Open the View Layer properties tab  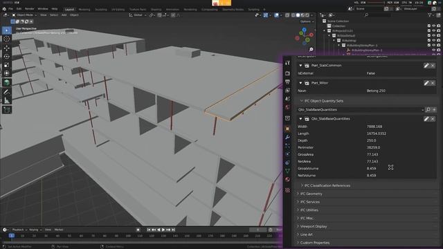click(287, 91)
